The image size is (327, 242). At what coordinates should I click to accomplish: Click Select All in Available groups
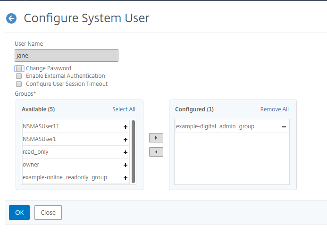(124, 109)
